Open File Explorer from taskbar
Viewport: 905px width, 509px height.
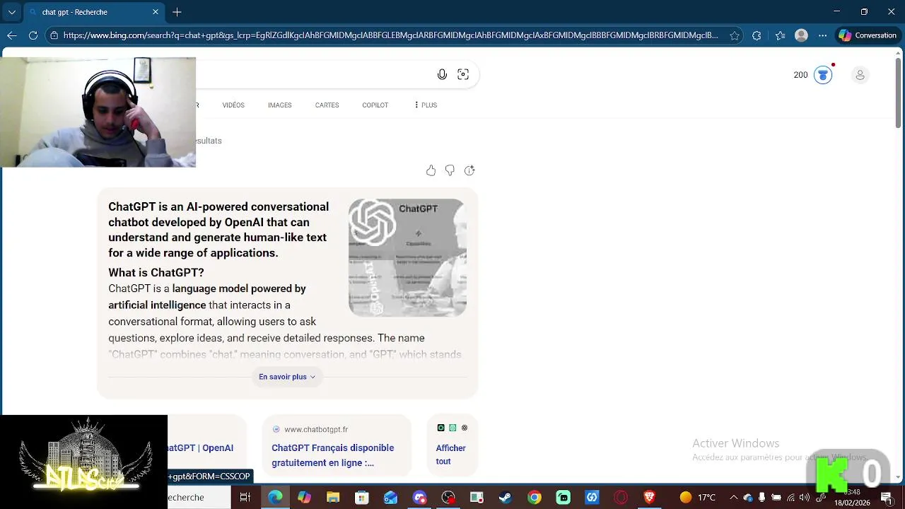pyautogui.click(x=333, y=498)
